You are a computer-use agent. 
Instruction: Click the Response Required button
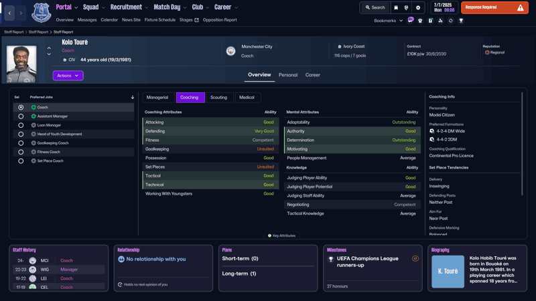(494, 7)
